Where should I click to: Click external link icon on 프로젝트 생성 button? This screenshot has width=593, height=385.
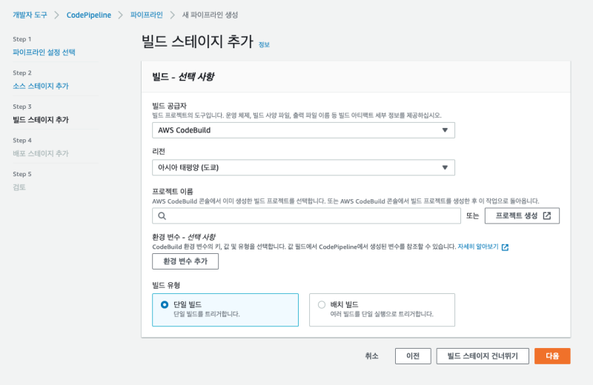point(547,216)
